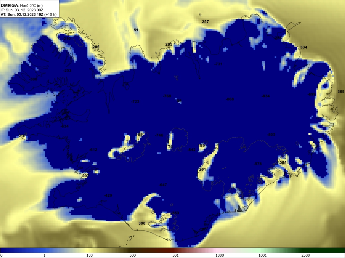345x258 pixels.
Task: Click the map value -578
Action: [x=258, y=164]
